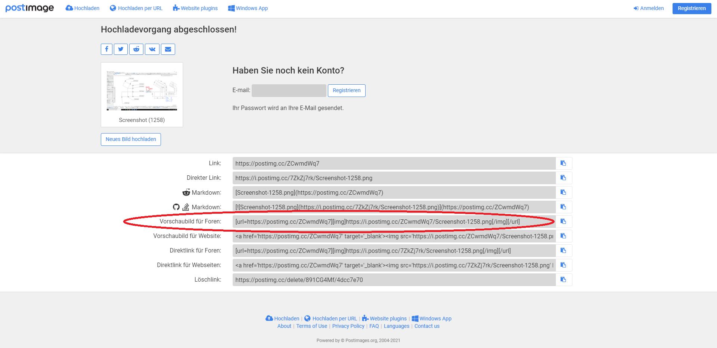717x348 pixels.
Task: Copy the Direkter Link value
Action: (564, 178)
